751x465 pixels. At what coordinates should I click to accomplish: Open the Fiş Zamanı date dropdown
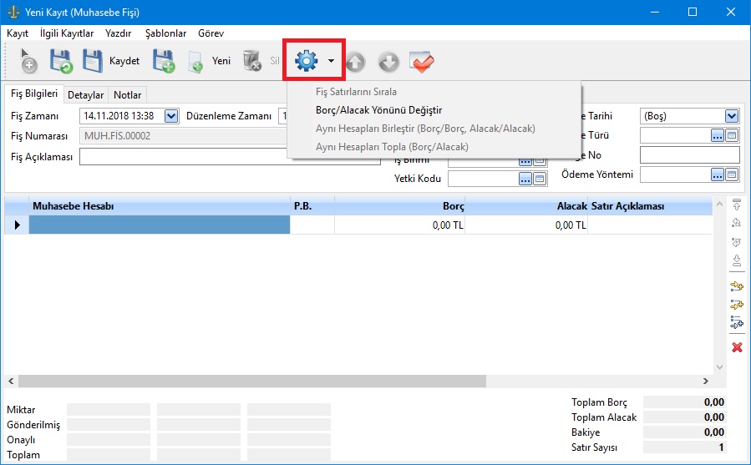(171, 116)
